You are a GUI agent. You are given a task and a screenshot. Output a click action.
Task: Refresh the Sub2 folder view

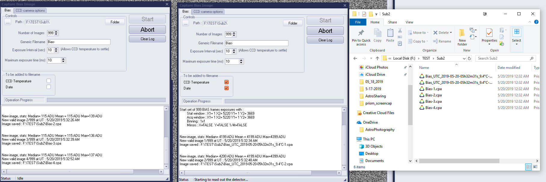coord(469,58)
